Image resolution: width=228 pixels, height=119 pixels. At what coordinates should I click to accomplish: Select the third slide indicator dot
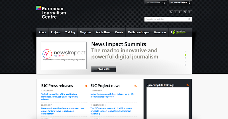coord(186,58)
